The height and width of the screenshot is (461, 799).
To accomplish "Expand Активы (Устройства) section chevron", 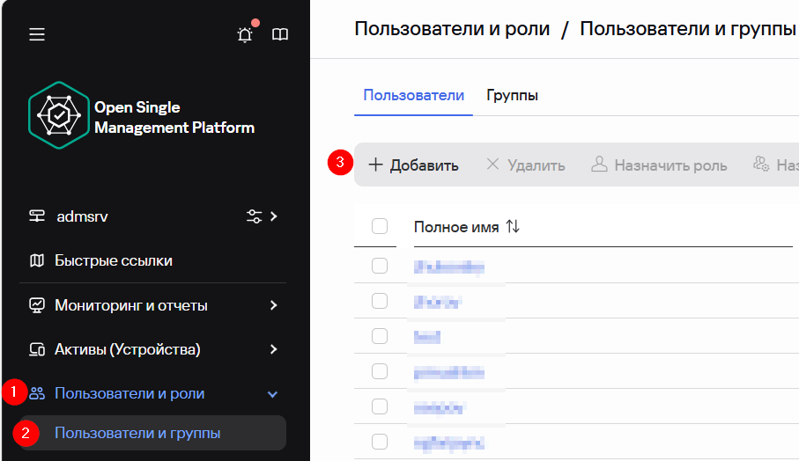I will click(x=273, y=349).
